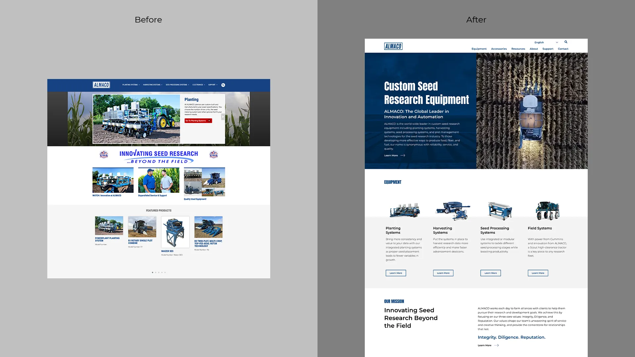
Task: Click the right USA badge beside the Innovating banner
Action: (x=214, y=154)
